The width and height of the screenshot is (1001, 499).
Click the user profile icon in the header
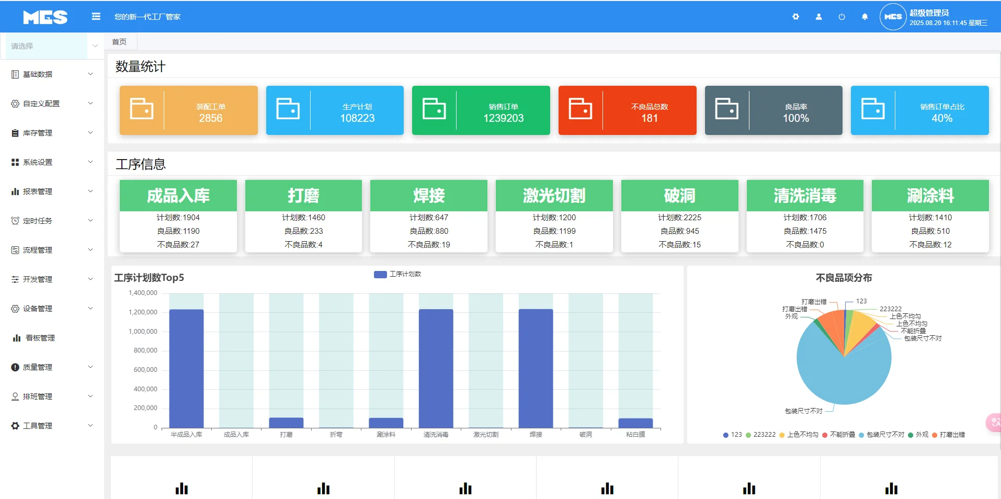818,17
